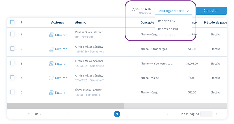234x124 pixels.
Task: Click Facturar link for row 3
Action: point(61,64)
